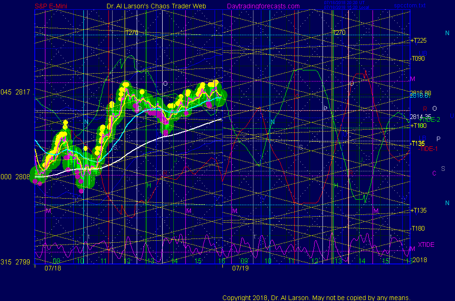Select the 07/19 date label
455x301 pixels.
[x=240, y=268]
